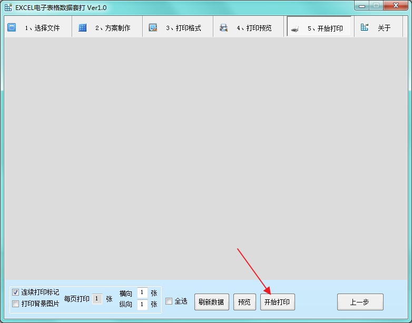Image resolution: width=412 pixels, height=323 pixels.
Task: Go to the 3、打印格式 tab
Action: click(x=178, y=26)
